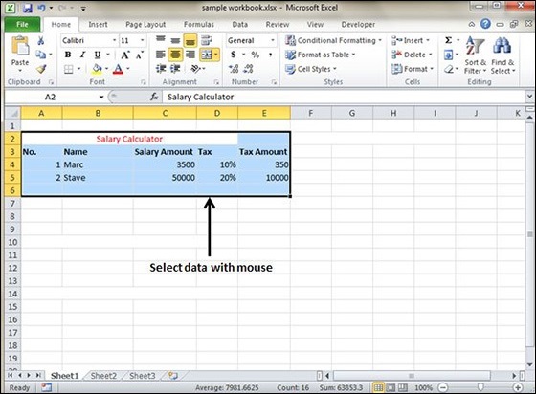This screenshot has height=394, width=536.
Task: Apply Percent Style format
Action: point(255,55)
